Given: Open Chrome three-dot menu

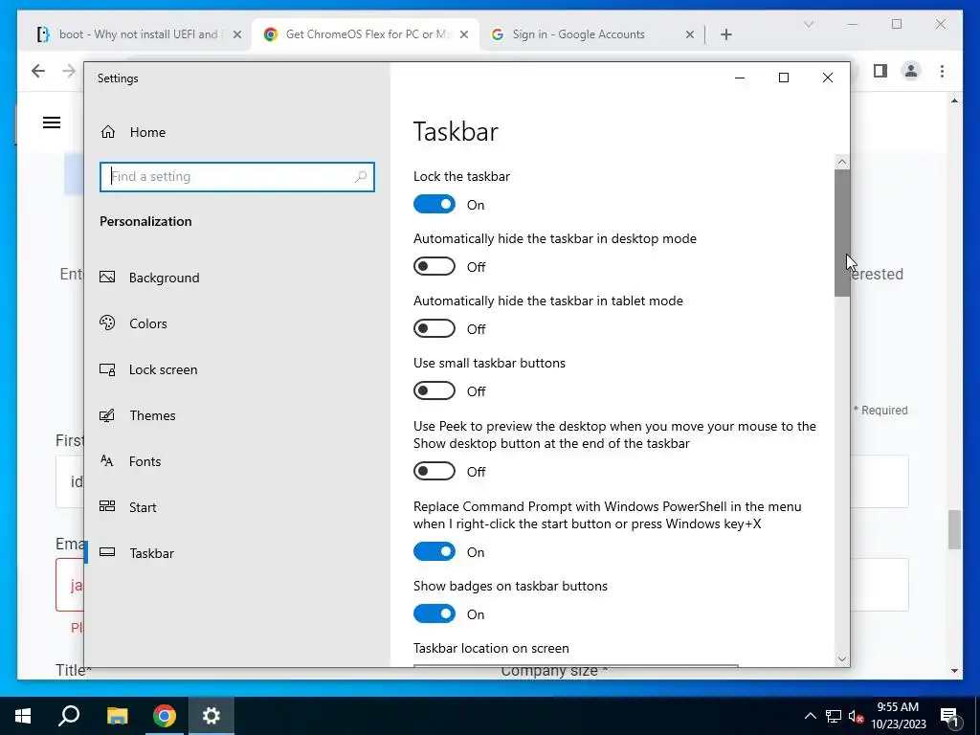Looking at the screenshot, I should (942, 71).
